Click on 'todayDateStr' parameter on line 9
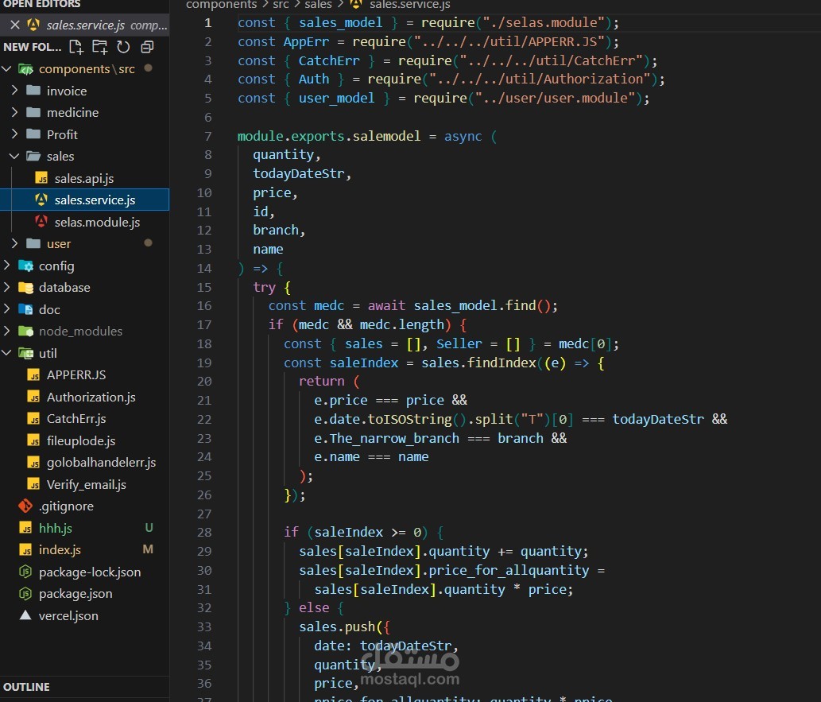Viewport: 821px width, 702px height. [x=299, y=173]
